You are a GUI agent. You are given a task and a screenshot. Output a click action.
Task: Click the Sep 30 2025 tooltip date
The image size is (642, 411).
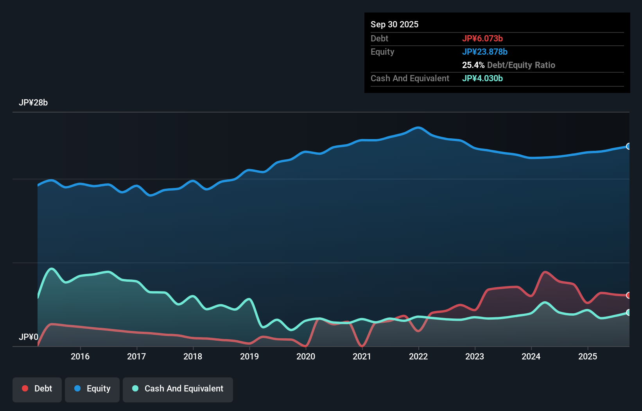pos(395,24)
